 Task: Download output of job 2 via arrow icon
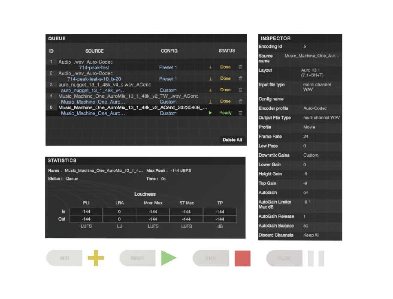[210, 79]
